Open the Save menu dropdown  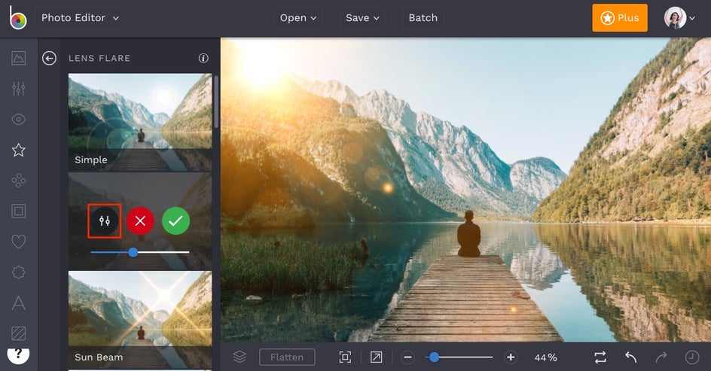[x=362, y=18]
